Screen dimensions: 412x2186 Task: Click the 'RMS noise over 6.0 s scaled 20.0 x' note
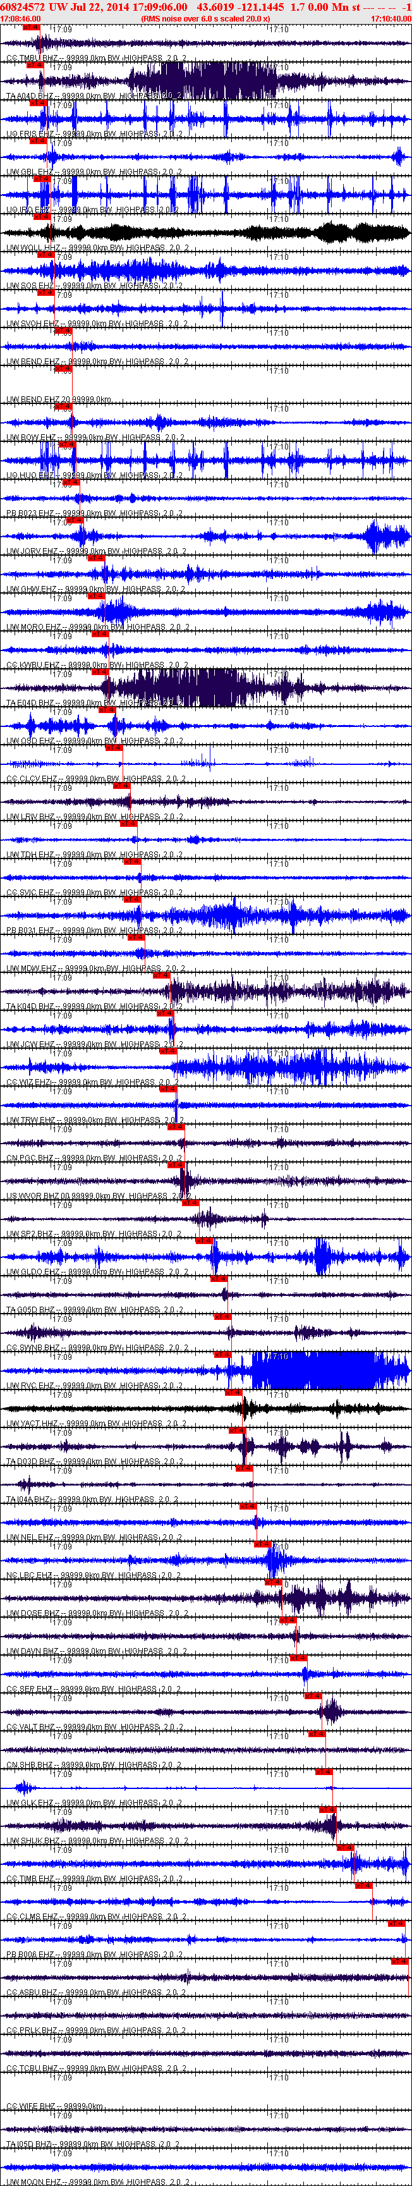tap(206, 18)
